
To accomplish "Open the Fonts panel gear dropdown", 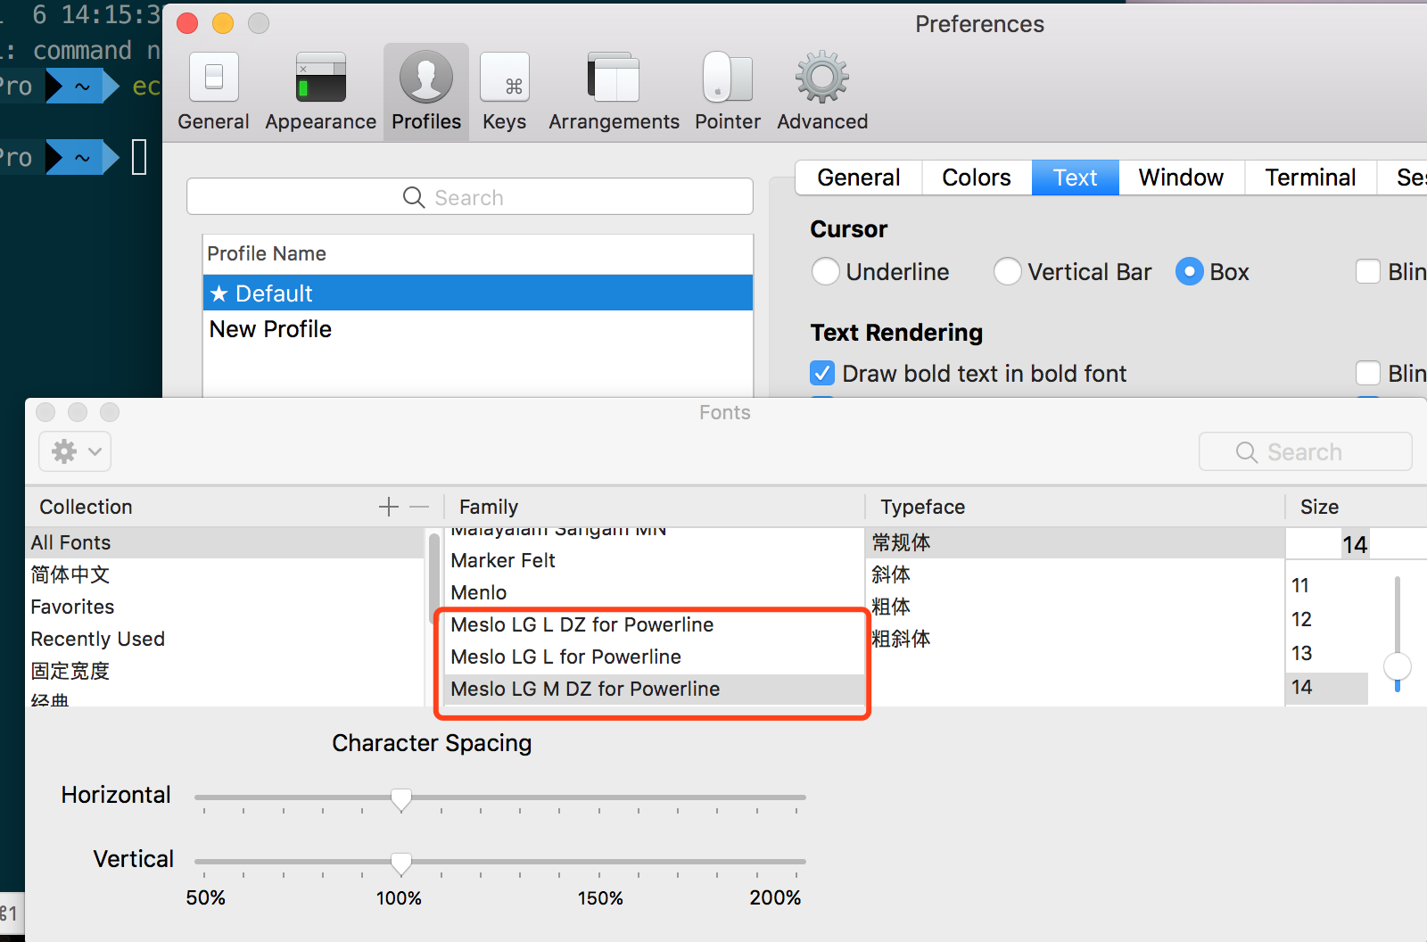I will (75, 451).
